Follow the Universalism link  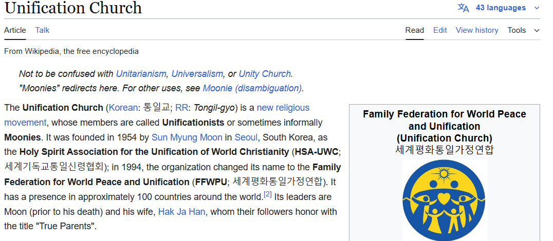[x=197, y=74]
